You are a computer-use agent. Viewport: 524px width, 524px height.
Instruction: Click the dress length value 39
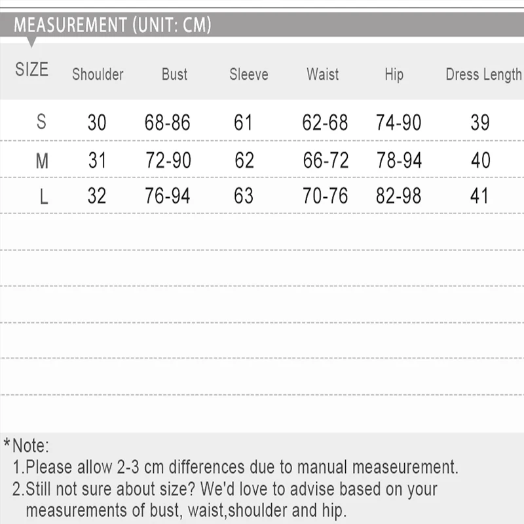coord(480,122)
